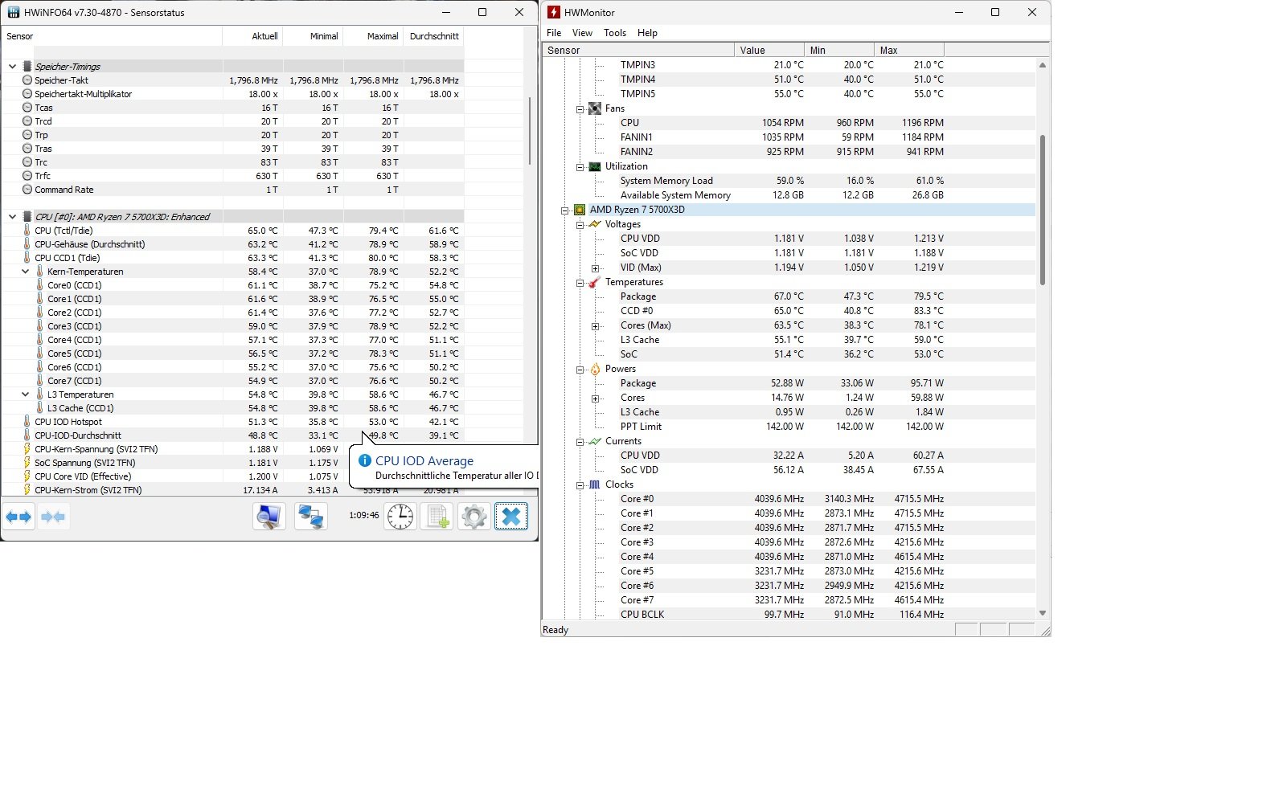Image resolution: width=1279 pixels, height=793 pixels.
Task: Click CPU (Tctl/Tdie) thermometer icon
Action: (x=27, y=231)
